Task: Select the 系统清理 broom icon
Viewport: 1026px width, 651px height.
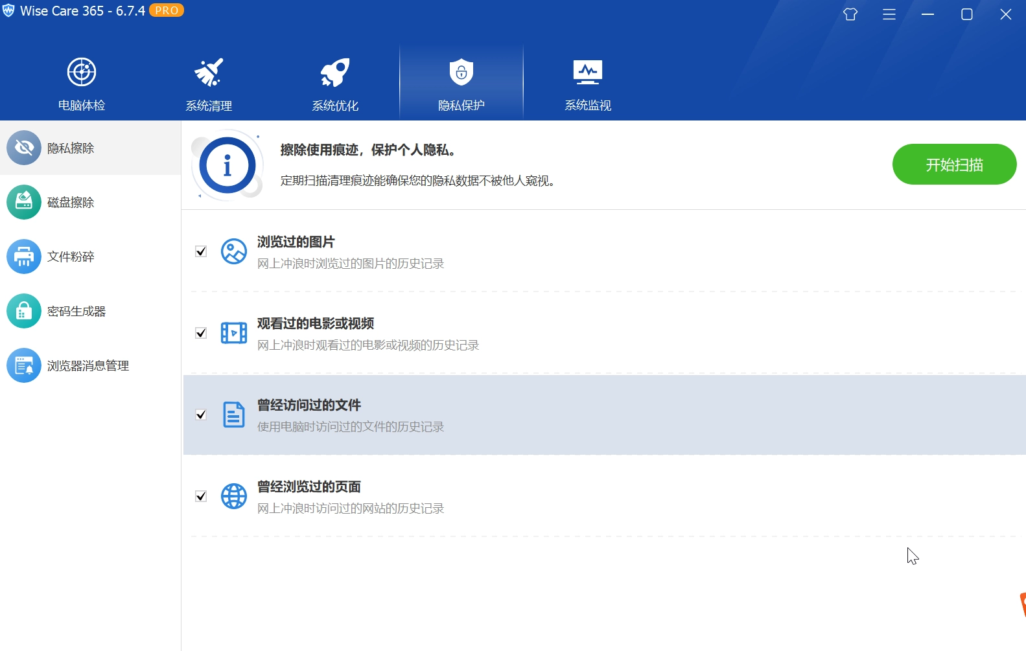Action: coord(209,72)
